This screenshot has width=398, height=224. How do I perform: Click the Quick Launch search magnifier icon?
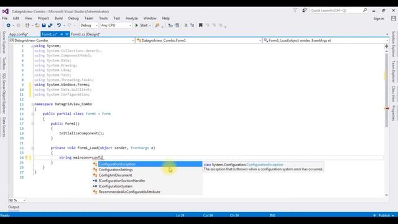click(365, 11)
